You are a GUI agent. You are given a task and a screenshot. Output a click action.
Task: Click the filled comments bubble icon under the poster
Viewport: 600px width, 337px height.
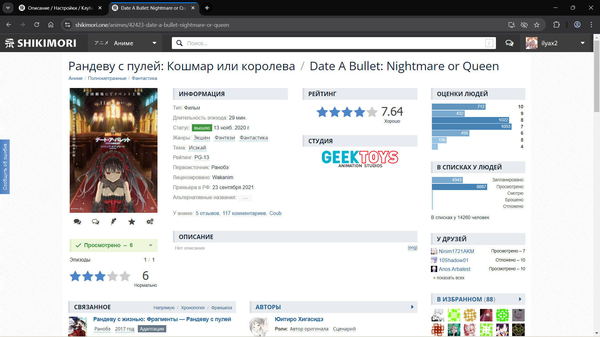click(x=77, y=222)
